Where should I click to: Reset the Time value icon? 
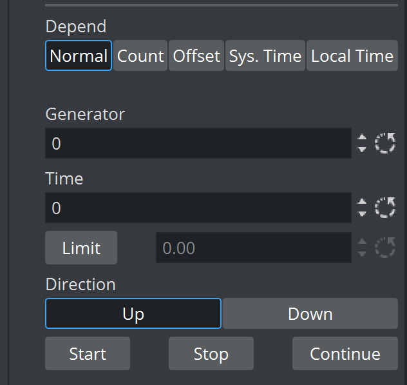(385, 208)
